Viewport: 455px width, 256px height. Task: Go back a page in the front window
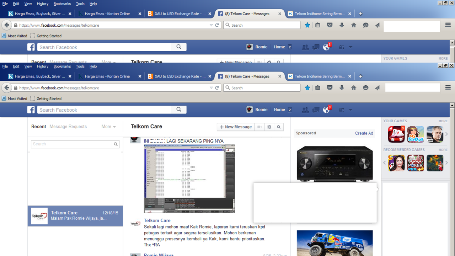pos(6,88)
